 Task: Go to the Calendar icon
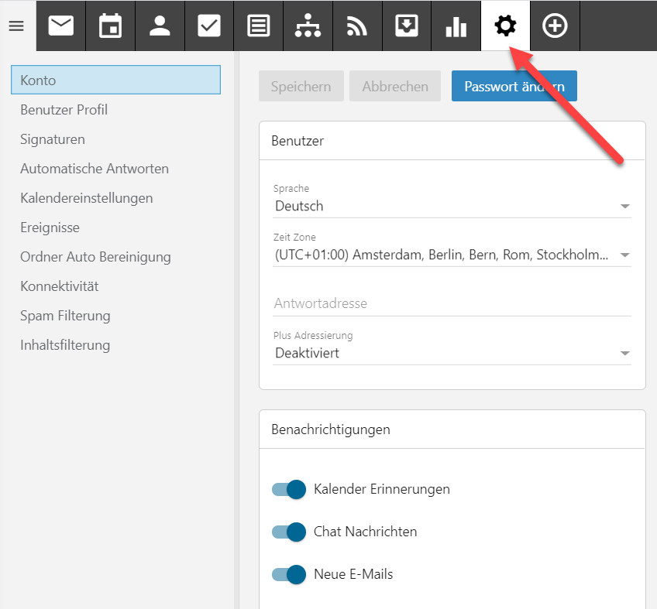pyautogui.click(x=111, y=26)
